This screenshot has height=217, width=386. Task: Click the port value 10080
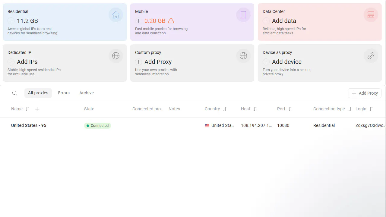[283, 125]
